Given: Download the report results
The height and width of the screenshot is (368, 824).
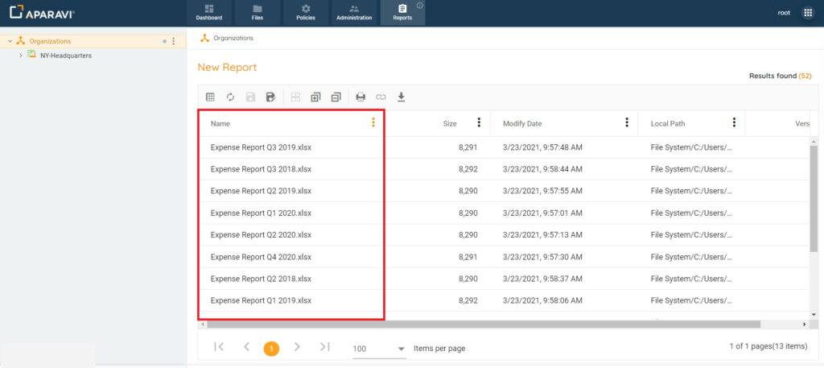Looking at the screenshot, I should point(401,97).
